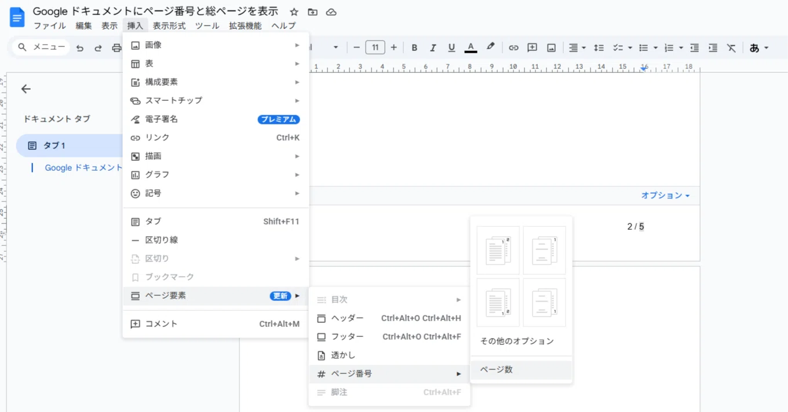
Task: Expand 画像 submenu
Action: pos(216,45)
